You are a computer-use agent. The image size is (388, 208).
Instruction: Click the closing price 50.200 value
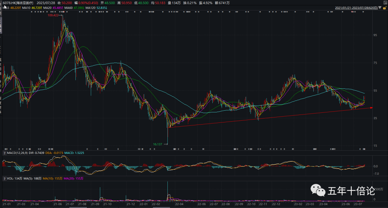66,3
